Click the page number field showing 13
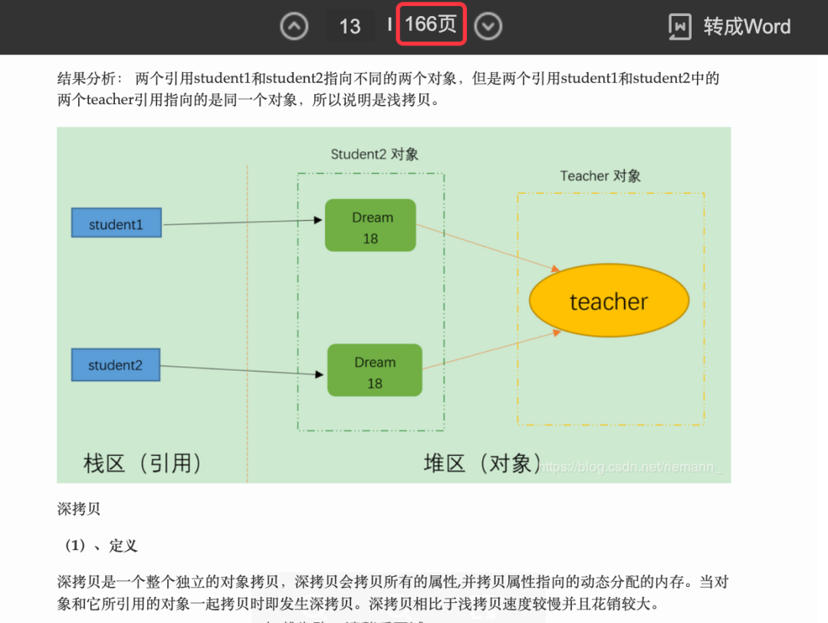 (350, 26)
